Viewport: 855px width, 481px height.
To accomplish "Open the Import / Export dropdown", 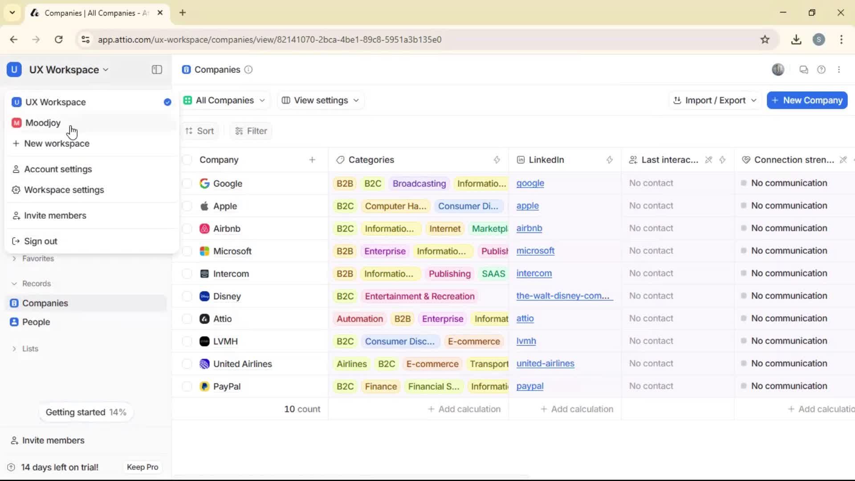I will coord(715,101).
